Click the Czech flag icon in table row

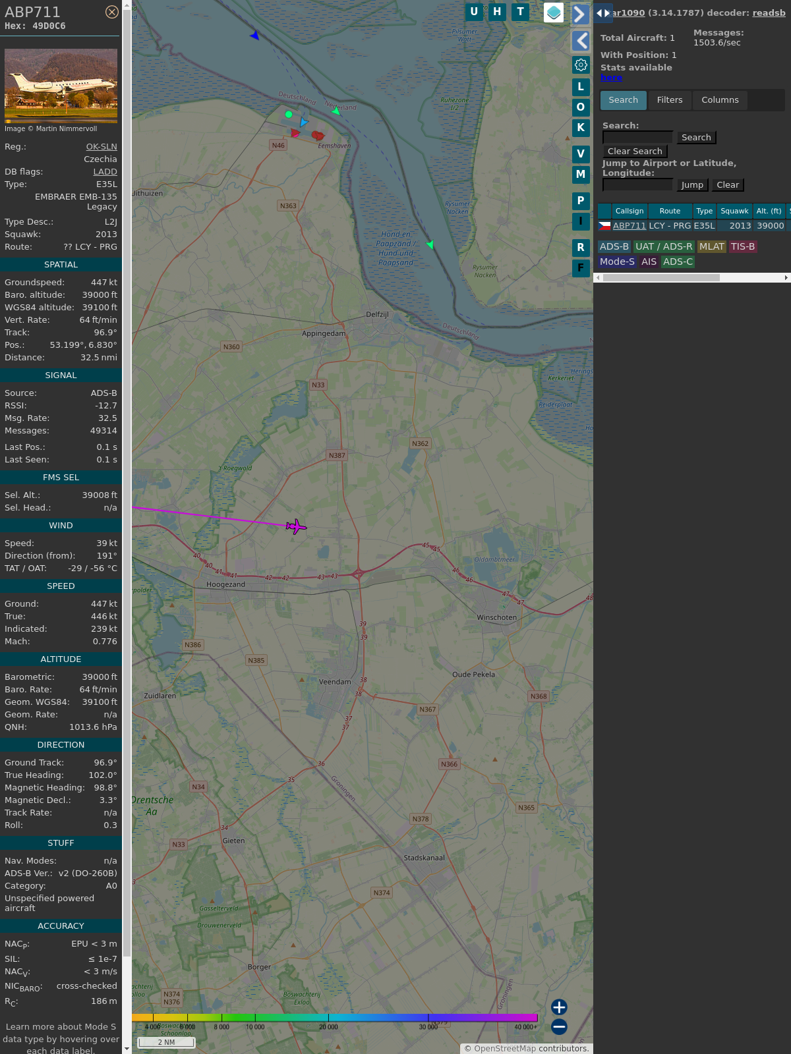point(604,225)
